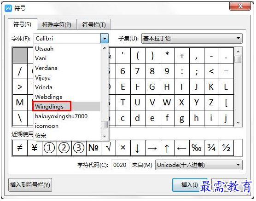
Task: Select the ½ fraction symbol
Action: tap(226, 148)
